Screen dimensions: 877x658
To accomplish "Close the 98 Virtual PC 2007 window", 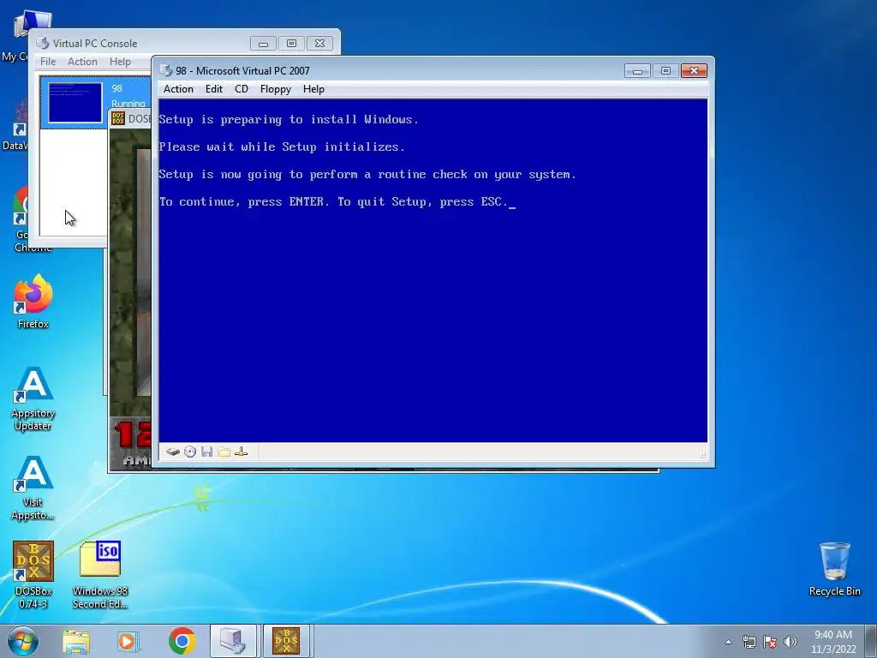I will [x=694, y=70].
